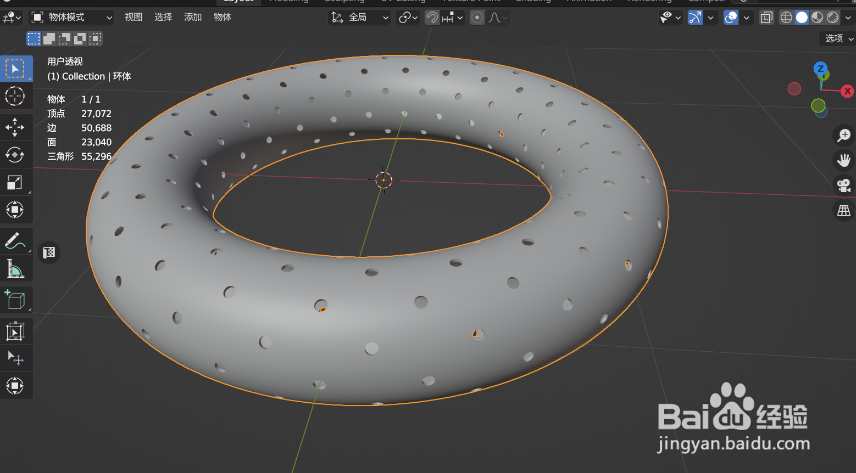Image resolution: width=856 pixels, height=473 pixels.
Task: Toggle proportional editing
Action: click(477, 18)
